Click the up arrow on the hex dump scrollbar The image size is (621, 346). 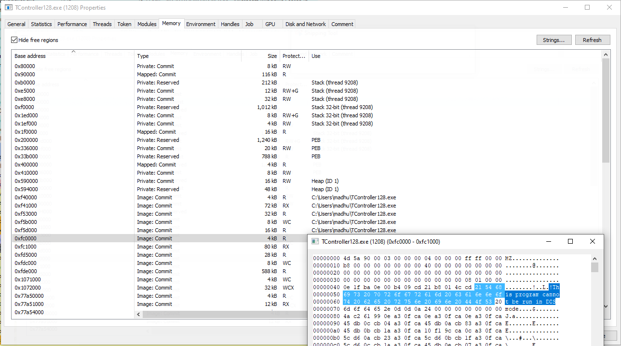click(x=595, y=258)
